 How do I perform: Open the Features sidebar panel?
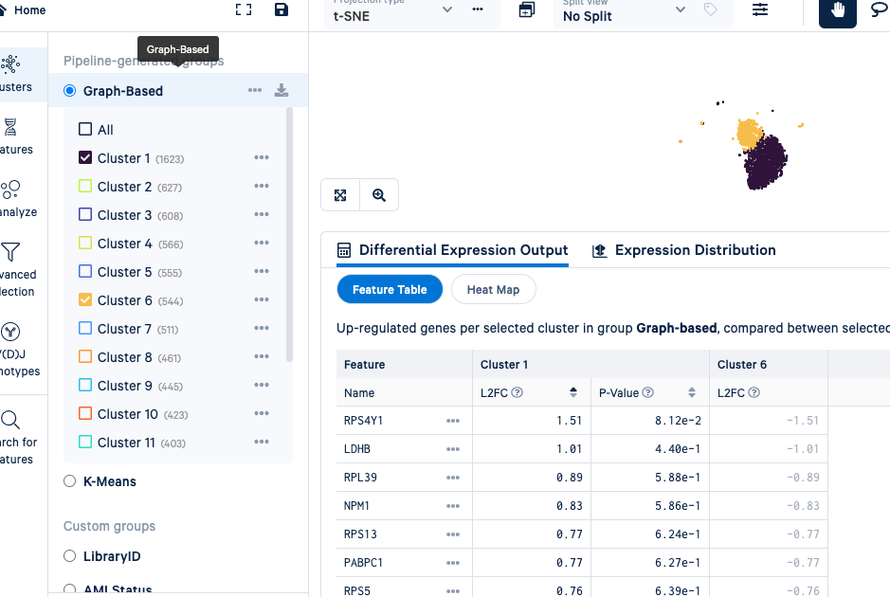[x=16, y=136]
